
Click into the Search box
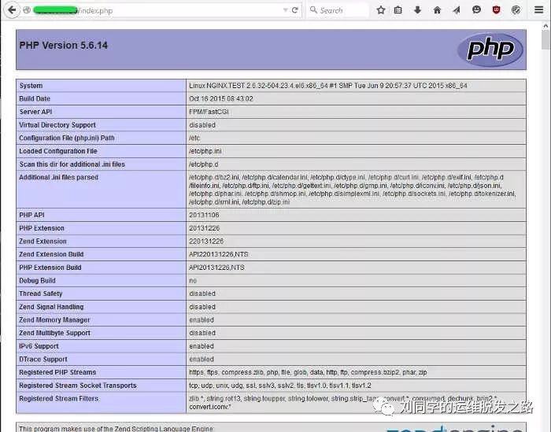pos(338,10)
